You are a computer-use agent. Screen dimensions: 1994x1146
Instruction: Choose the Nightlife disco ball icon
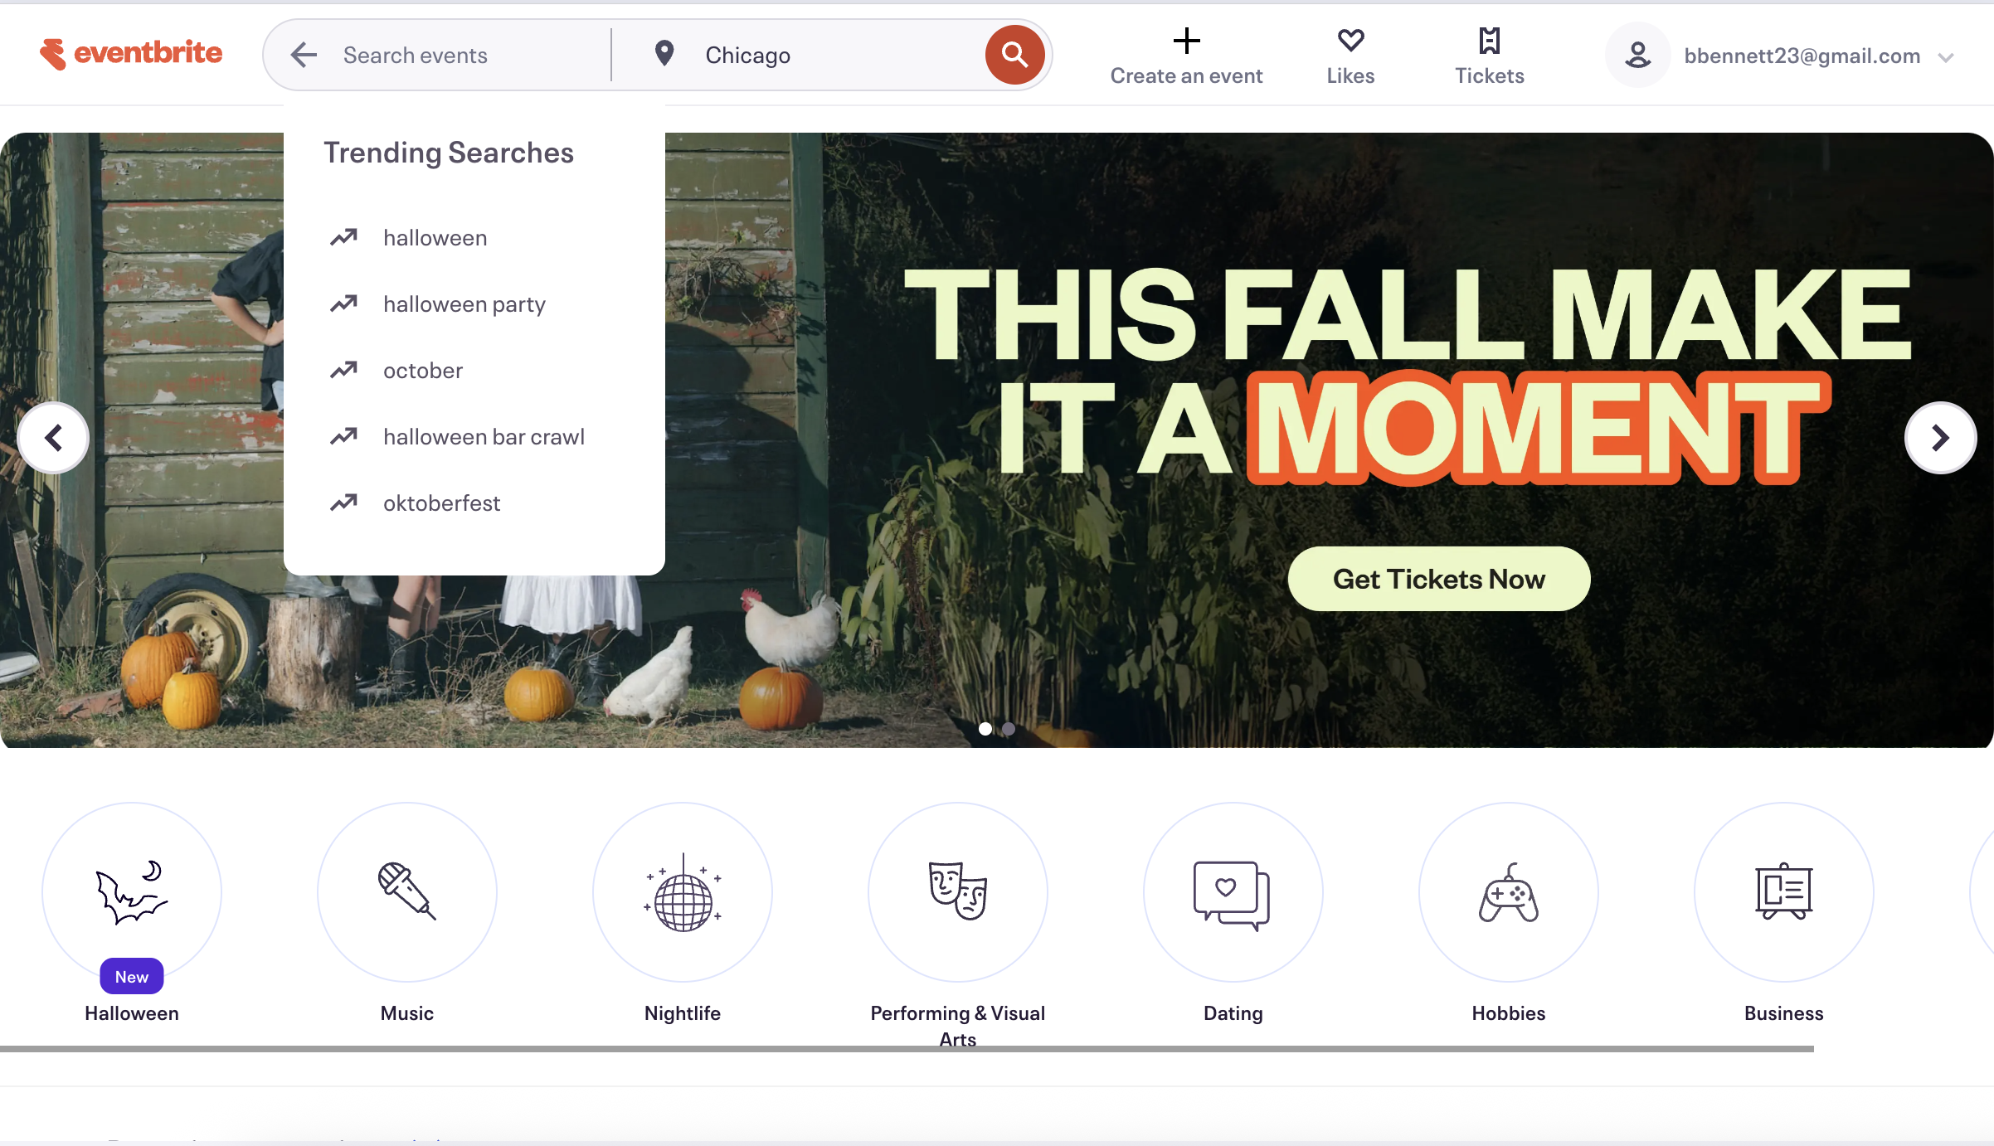pos(682,892)
